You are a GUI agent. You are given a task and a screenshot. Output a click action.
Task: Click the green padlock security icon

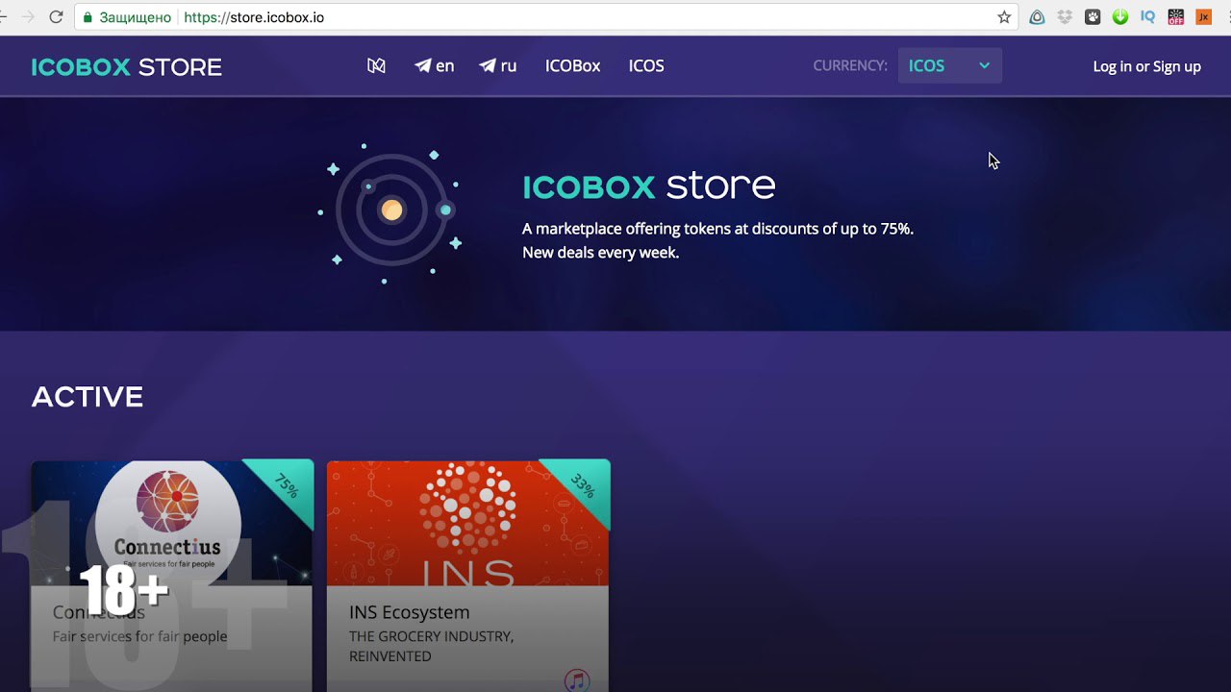(88, 17)
